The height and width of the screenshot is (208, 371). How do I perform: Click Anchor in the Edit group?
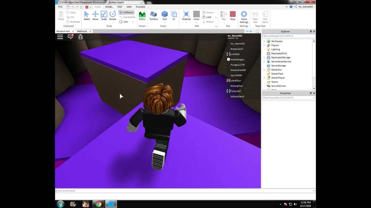pyautogui.click(x=208, y=22)
